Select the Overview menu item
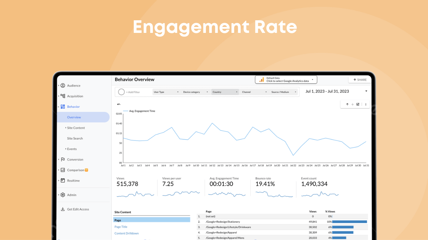The width and height of the screenshot is (428, 240). coord(74,117)
